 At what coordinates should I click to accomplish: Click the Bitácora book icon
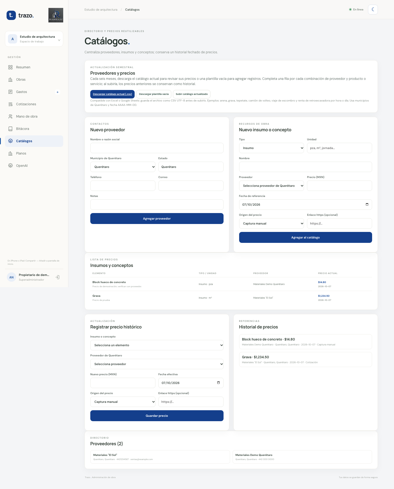(10, 129)
